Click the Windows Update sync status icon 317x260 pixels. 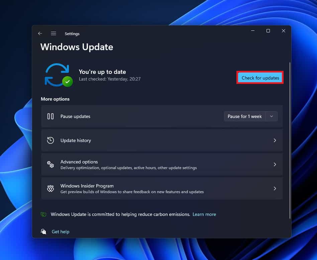coord(58,75)
